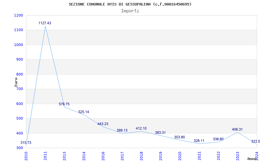Click the x-axis year 2020
This screenshot has height=162, width=260.
tap(180, 156)
